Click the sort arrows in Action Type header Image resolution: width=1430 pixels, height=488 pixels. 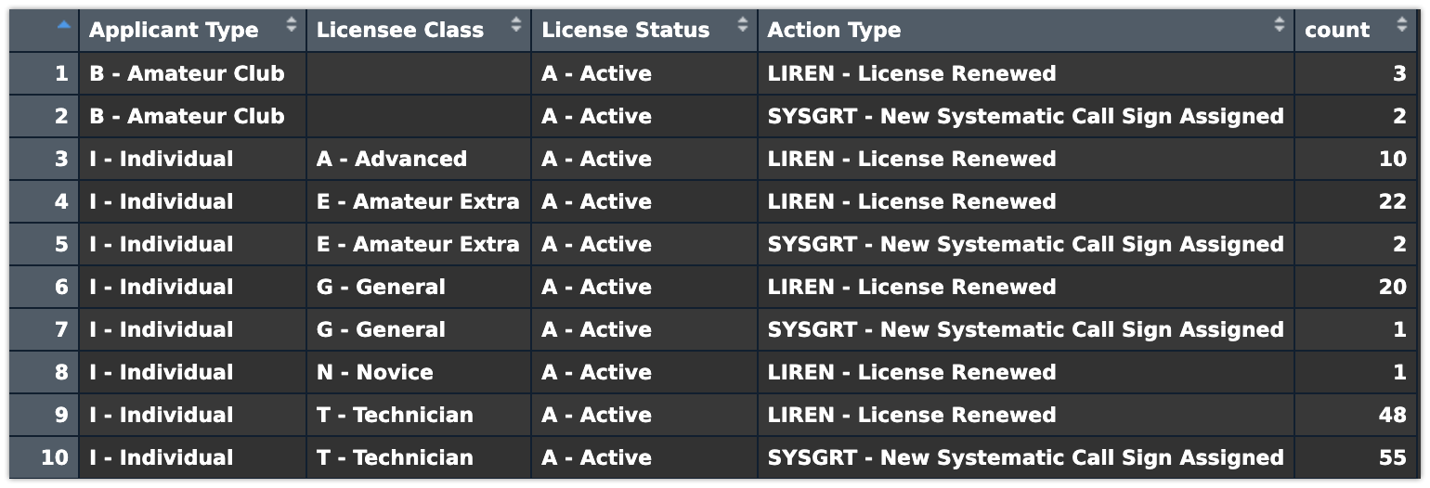(1280, 25)
